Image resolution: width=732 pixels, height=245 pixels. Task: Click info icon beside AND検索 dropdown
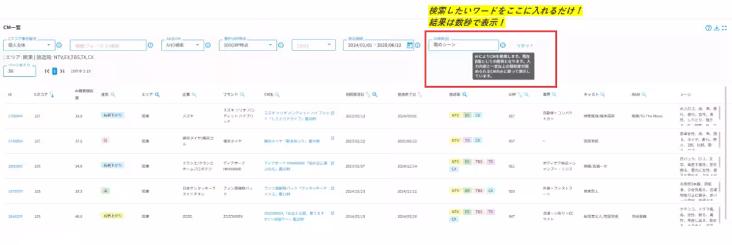(207, 44)
